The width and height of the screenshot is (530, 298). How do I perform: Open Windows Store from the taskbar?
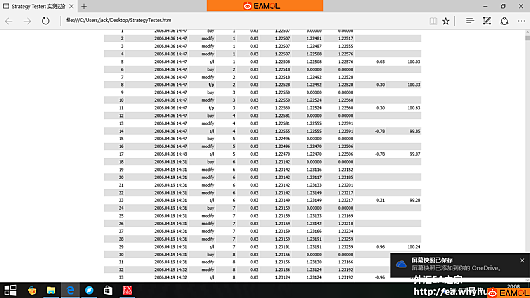[108, 290]
